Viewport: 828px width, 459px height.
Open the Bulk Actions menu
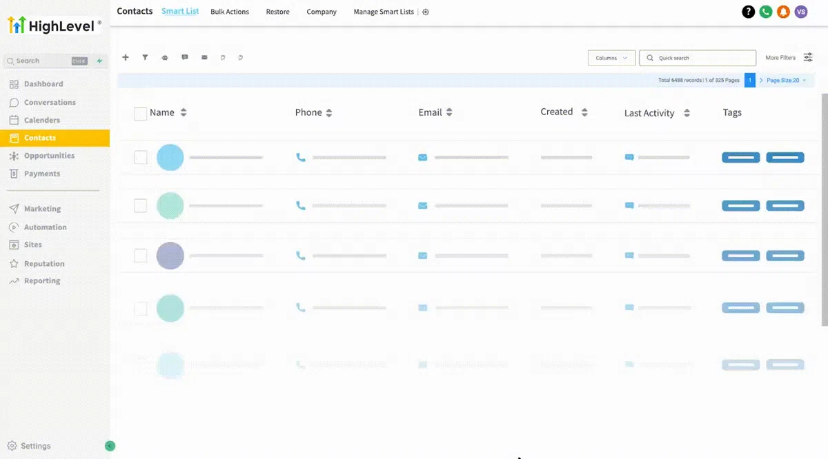click(230, 12)
